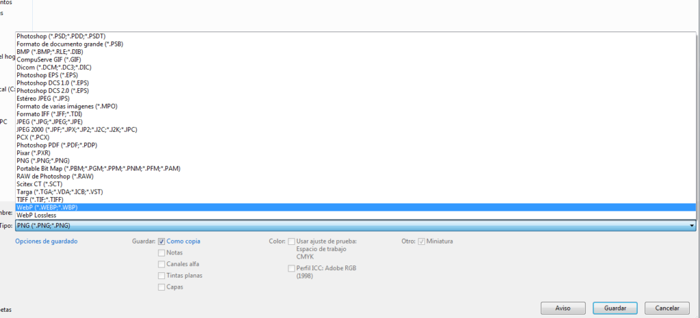This screenshot has width=700, height=318.
Task: Toggle the Tintas planas checkbox
Action: (161, 276)
